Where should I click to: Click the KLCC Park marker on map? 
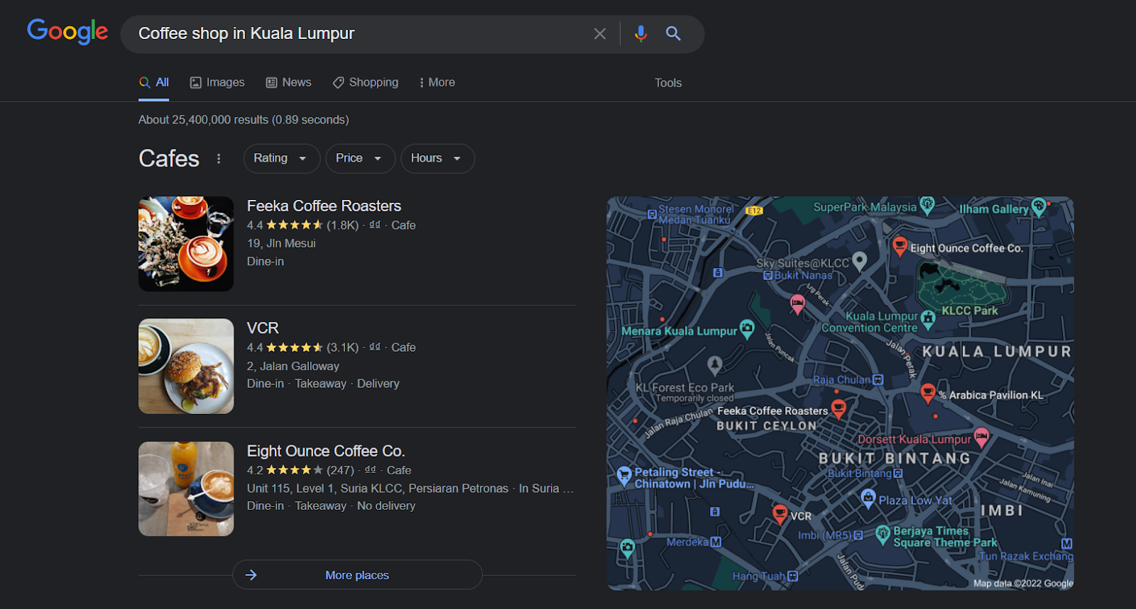970,311
